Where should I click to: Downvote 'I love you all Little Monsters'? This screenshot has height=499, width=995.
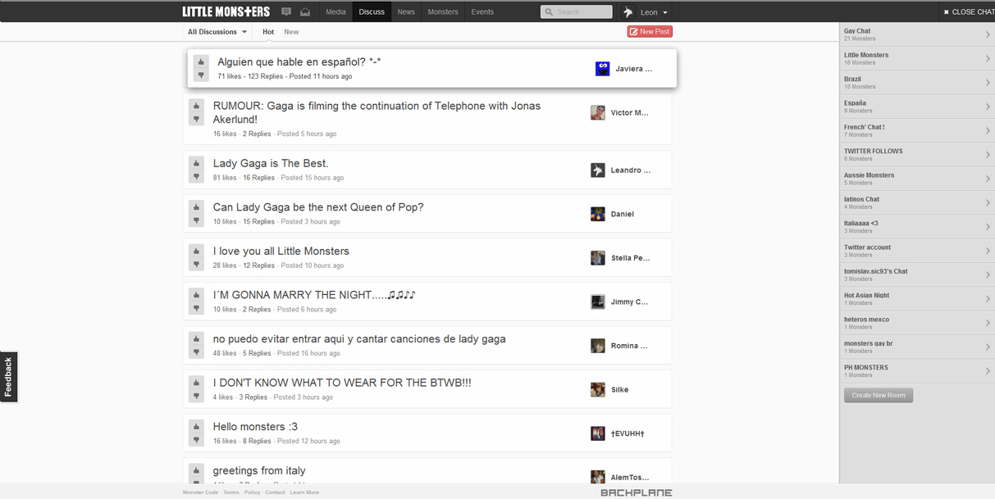point(196,265)
